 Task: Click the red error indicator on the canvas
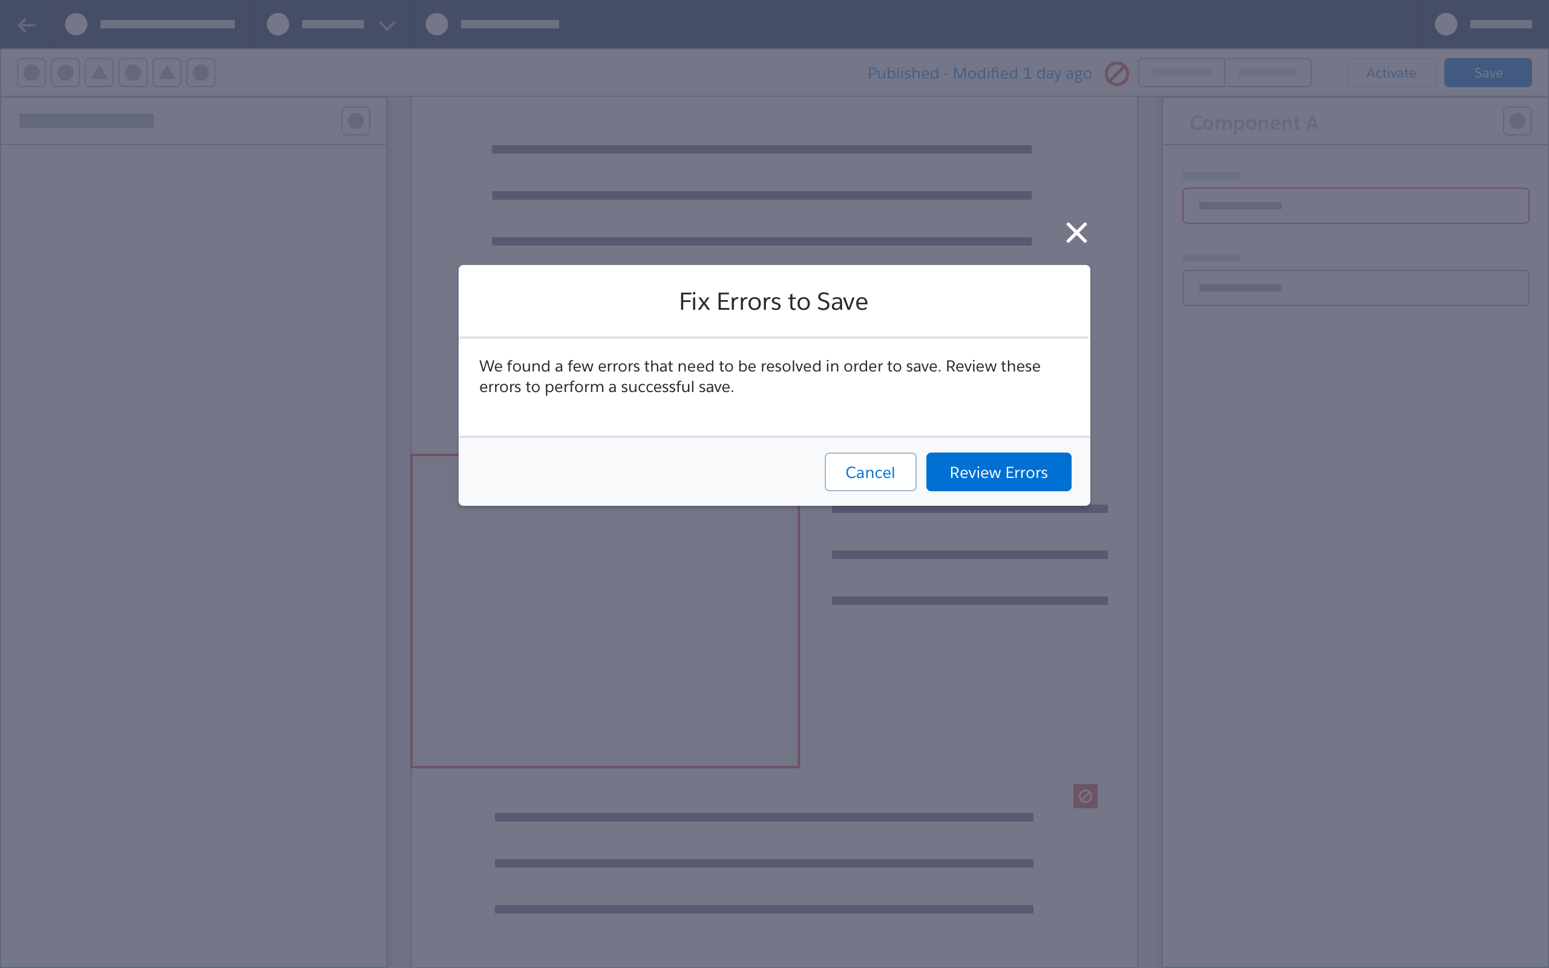(1085, 796)
